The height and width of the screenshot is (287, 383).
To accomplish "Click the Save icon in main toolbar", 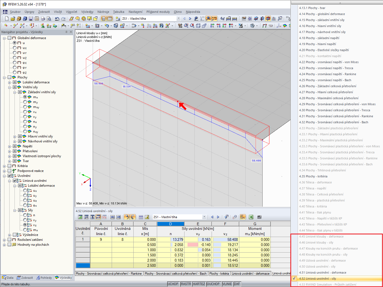I will 31,19.
